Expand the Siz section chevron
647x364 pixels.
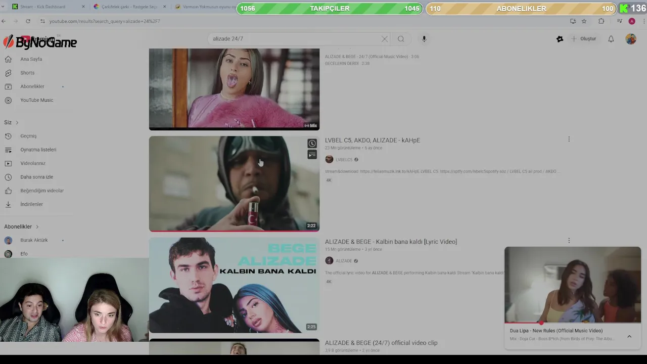point(17,122)
